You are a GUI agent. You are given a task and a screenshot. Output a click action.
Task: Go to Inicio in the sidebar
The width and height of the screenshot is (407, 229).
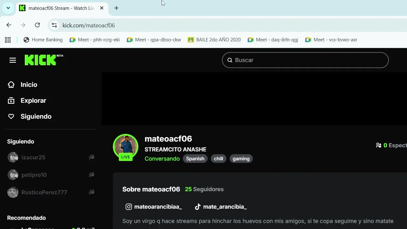29,85
